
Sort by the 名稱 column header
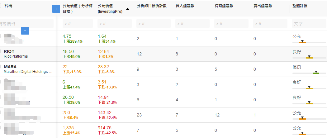coord(8,6)
